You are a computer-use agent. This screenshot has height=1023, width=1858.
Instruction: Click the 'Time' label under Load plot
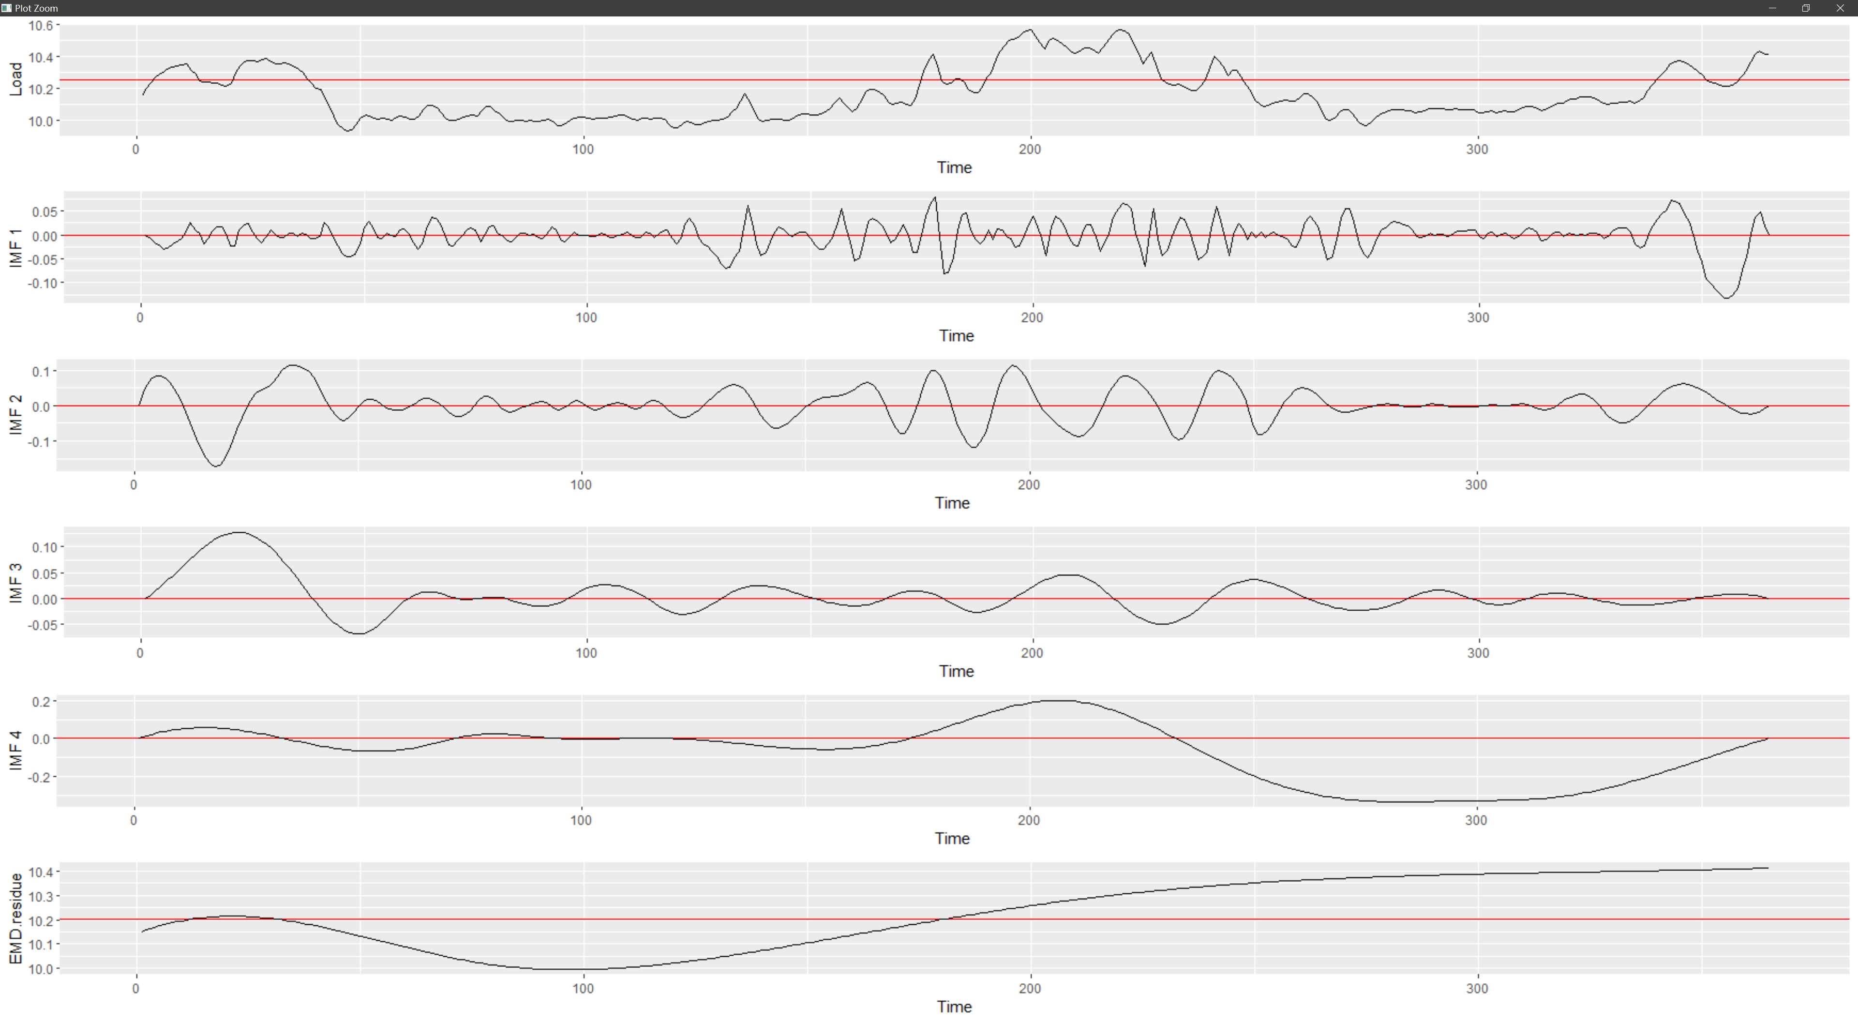pyautogui.click(x=954, y=167)
